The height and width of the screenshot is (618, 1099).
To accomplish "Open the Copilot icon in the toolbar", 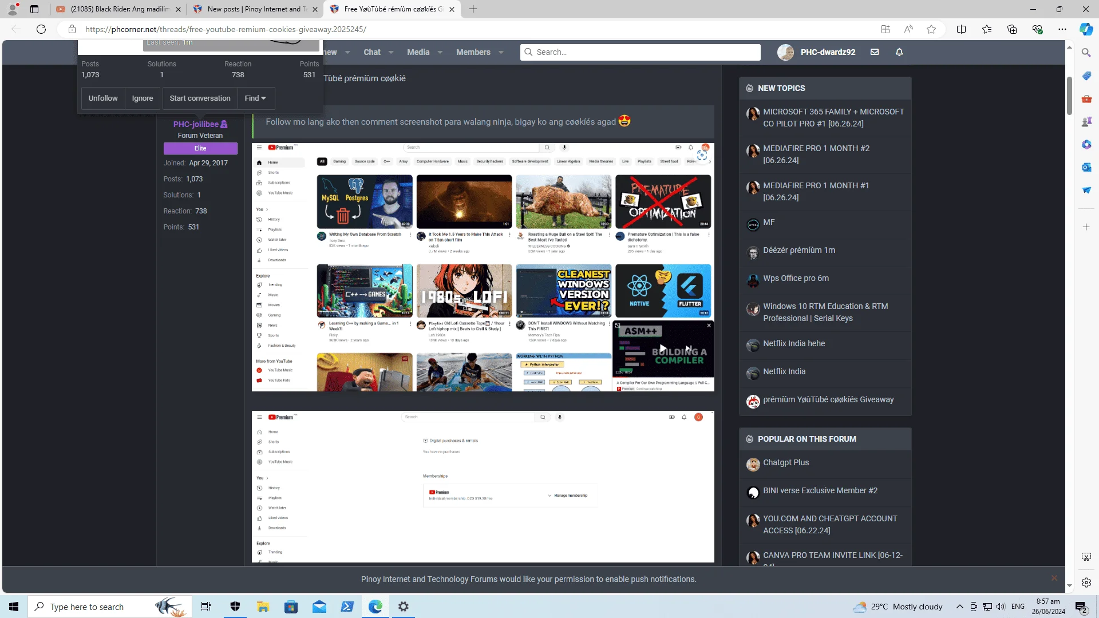I will point(1086,29).
